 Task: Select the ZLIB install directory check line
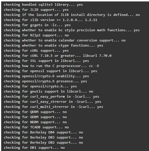tap(72, 15)
